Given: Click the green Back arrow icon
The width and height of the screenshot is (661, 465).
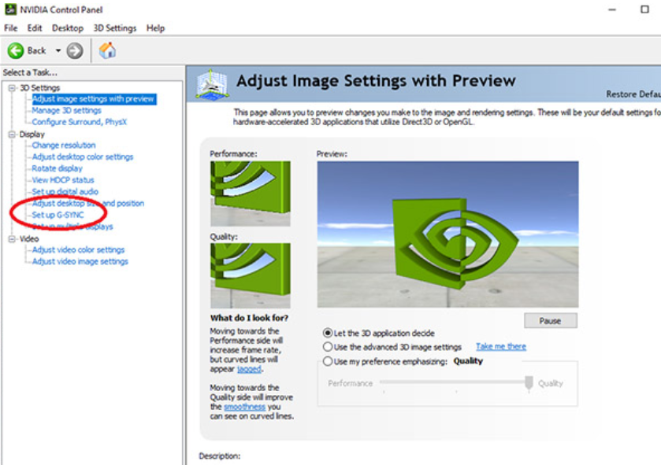Looking at the screenshot, I should pyautogui.click(x=16, y=51).
